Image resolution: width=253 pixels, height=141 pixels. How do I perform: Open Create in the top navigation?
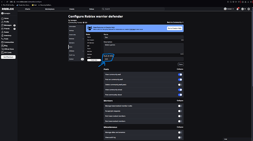click(72, 9)
